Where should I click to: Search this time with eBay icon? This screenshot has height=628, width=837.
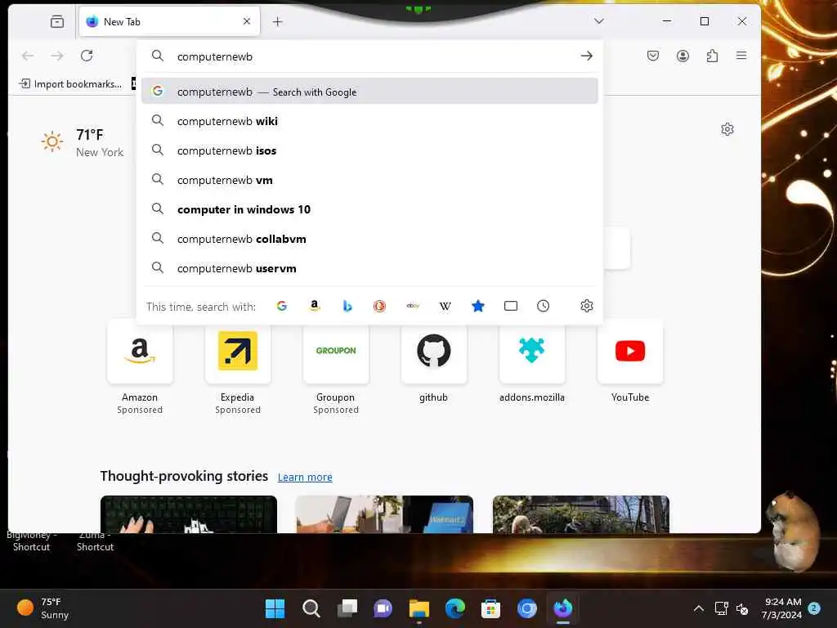pos(413,306)
